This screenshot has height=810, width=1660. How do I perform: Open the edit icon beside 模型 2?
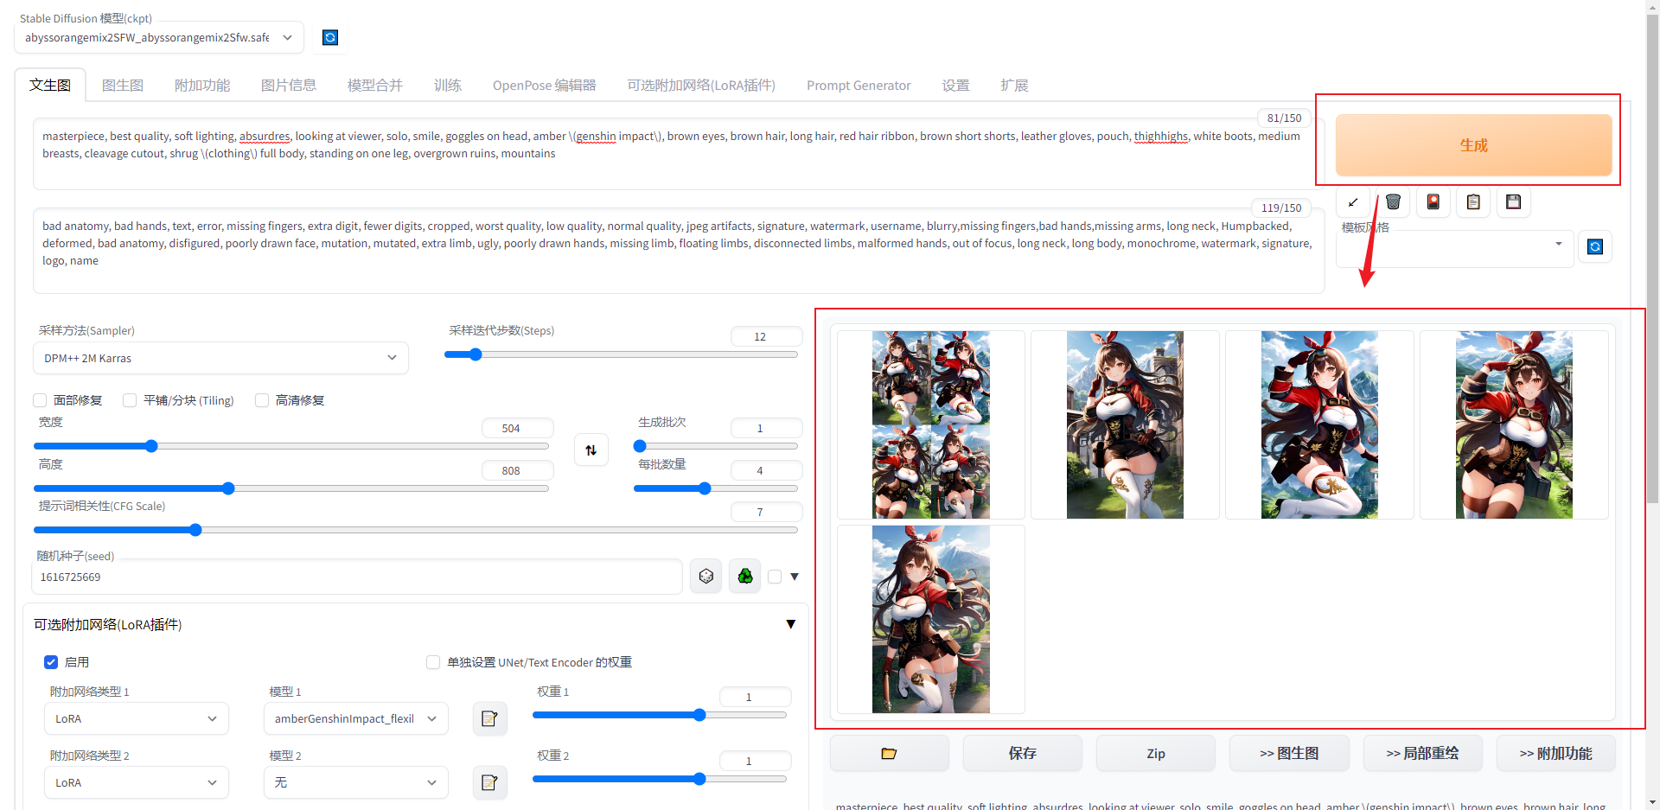[489, 782]
